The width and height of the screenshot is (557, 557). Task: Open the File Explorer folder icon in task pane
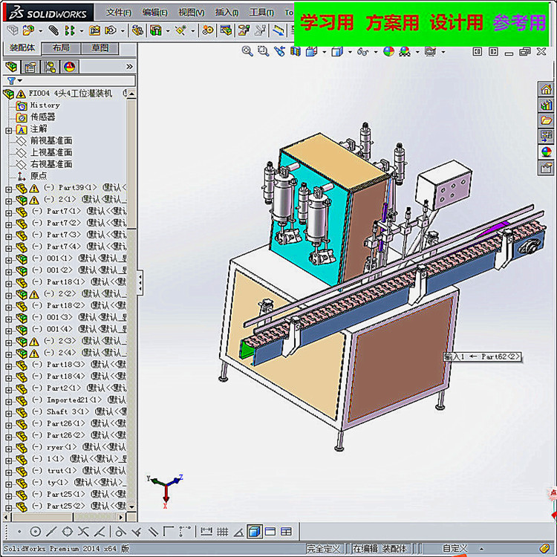pyautogui.click(x=547, y=120)
